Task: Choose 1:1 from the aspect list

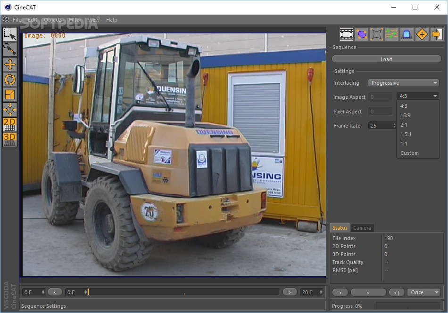Action: pyautogui.click(x=418, y=144)
